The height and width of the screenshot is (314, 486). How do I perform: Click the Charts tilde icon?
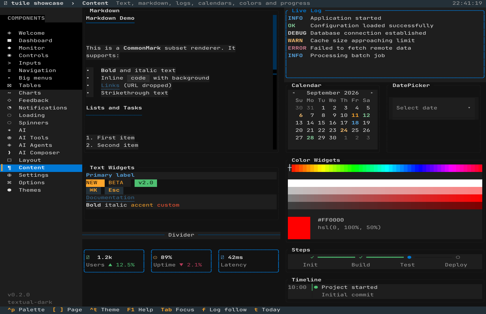pos(10,93)
